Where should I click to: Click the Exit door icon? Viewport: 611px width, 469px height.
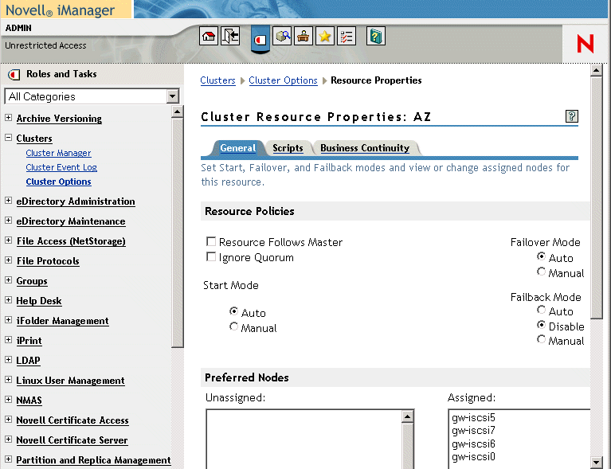(230, 36)
